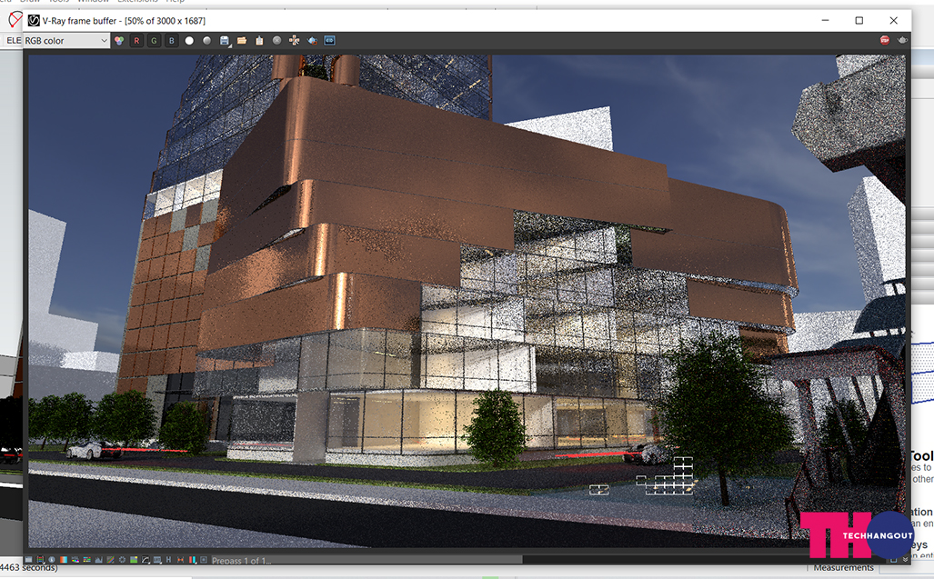Close the V-Ray frame buffer window
934x579 pixels.
(x=893, y=20)
